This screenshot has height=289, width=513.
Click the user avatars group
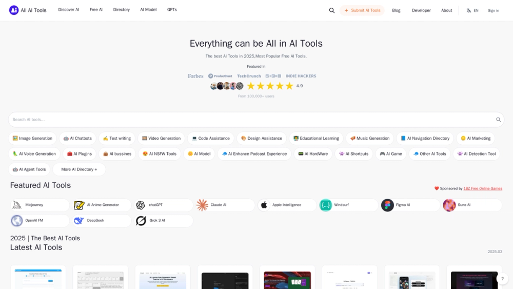point(227,86)
